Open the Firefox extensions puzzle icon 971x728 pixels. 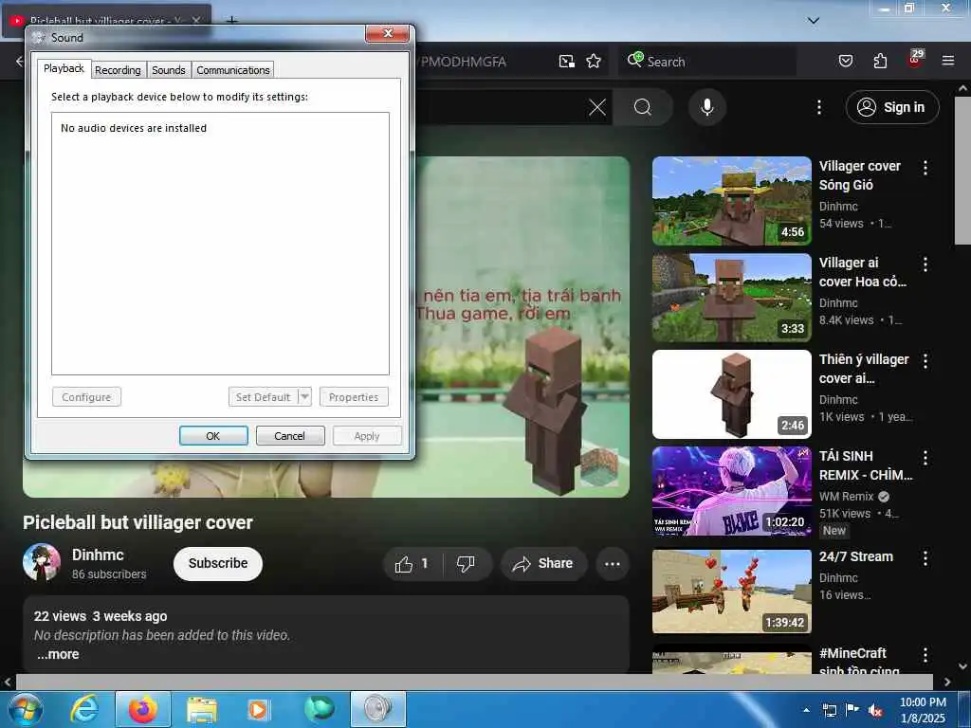[x=880, y=61]
